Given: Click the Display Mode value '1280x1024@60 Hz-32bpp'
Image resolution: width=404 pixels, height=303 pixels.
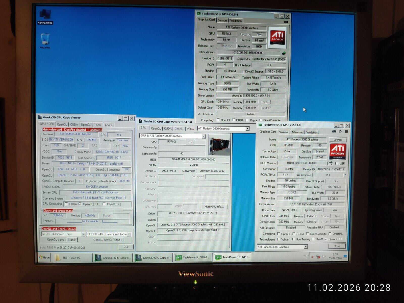Looking at the screenshot, I should click(x=112, y=152).
